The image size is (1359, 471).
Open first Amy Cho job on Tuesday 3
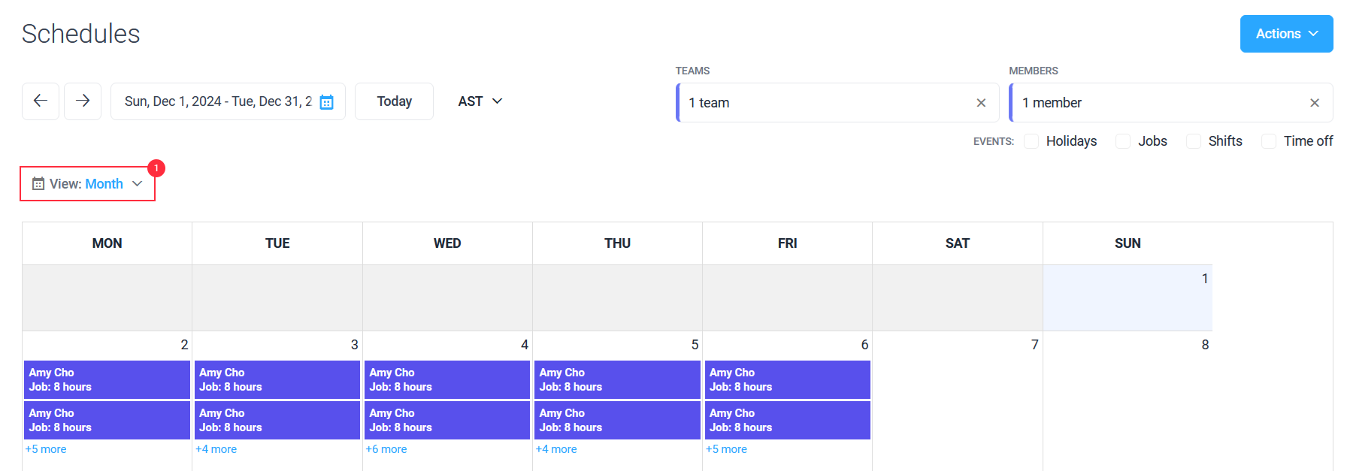pos(277,379)
